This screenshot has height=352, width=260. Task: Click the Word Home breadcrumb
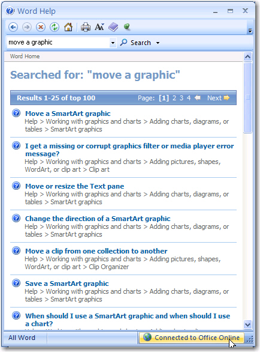pyautogui.click(x=25, y=56)
